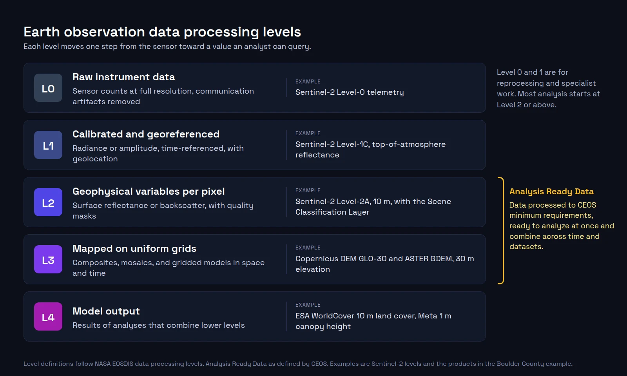Select the 'Geophysical variables per pixel' heading

pyautogui.click(x=149, y=192)
